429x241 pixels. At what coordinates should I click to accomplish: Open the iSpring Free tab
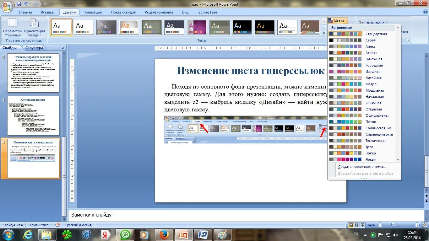pyautogui.click(x=207, y=12)
